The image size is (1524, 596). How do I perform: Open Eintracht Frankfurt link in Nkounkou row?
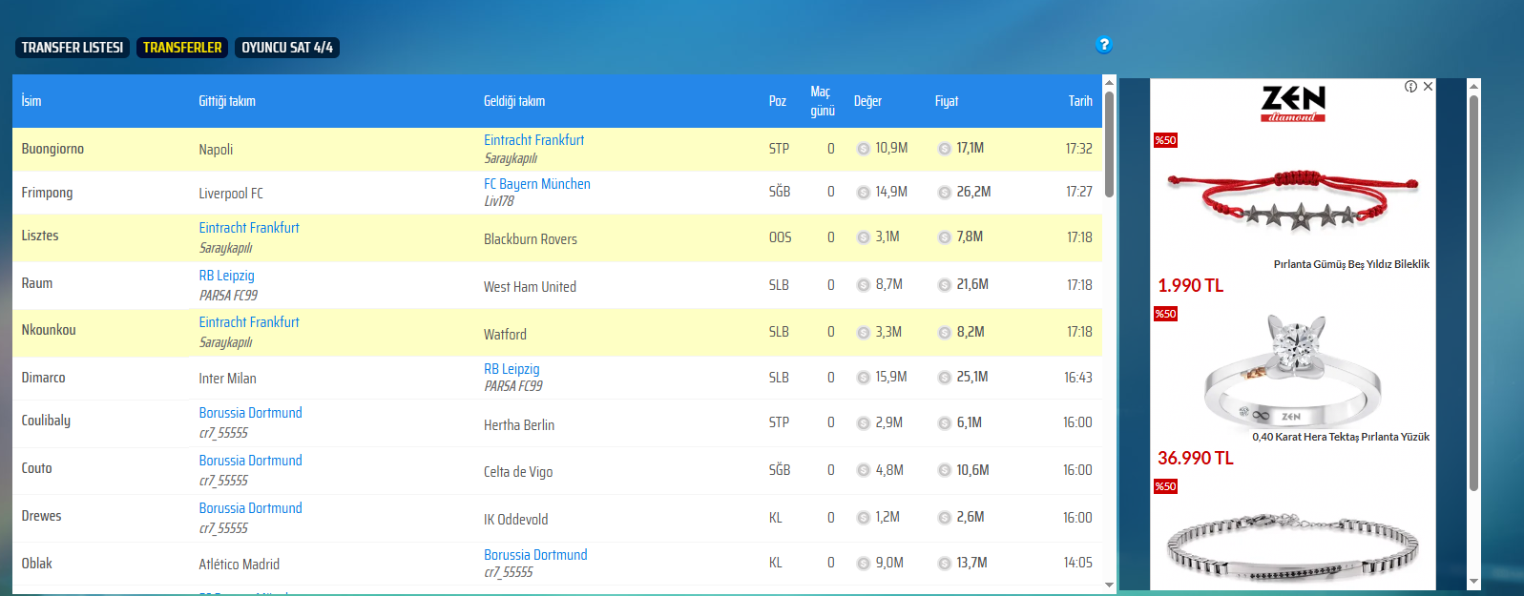click(x=249, y=322)
